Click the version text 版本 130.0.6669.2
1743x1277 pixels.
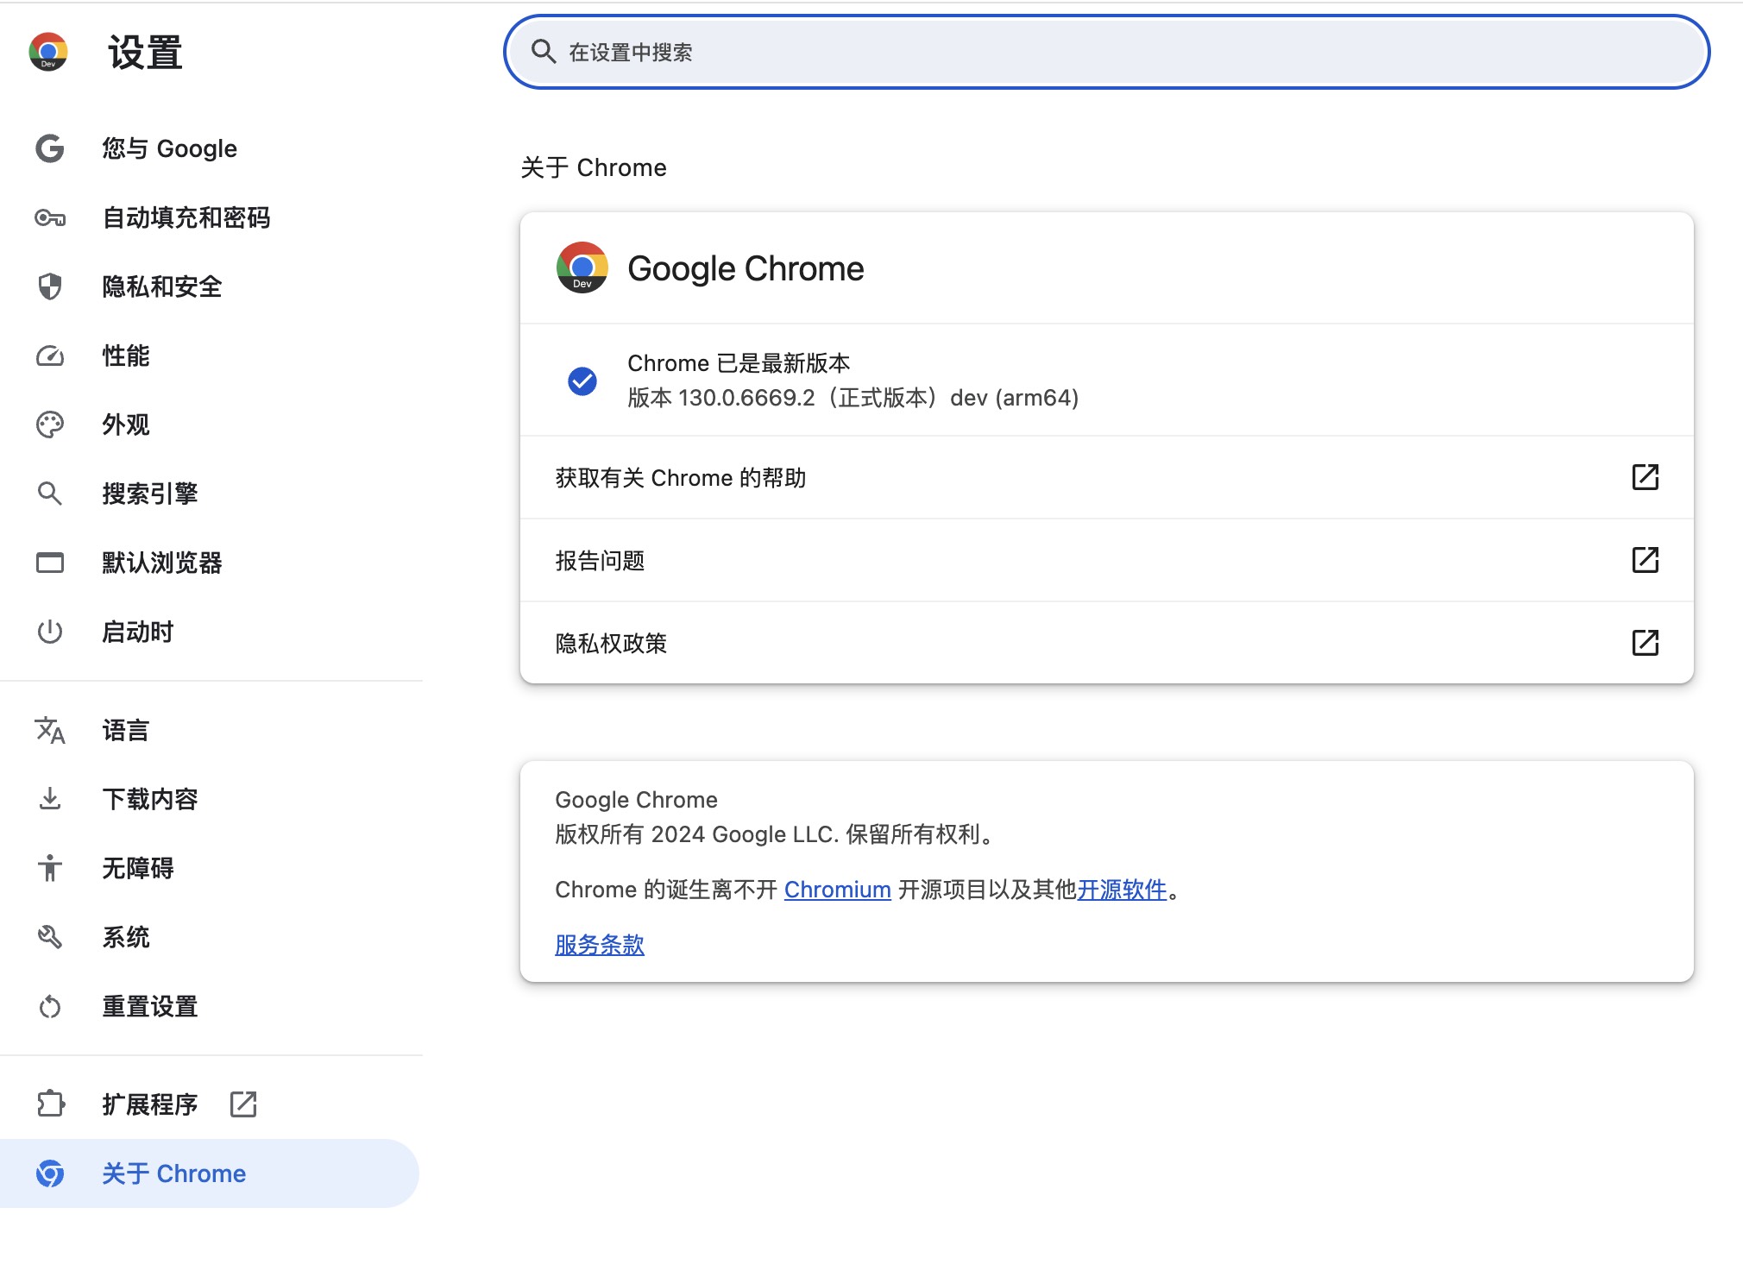click(721, 398)
